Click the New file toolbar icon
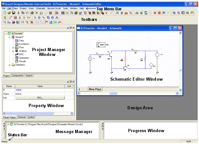 [4, 13]
